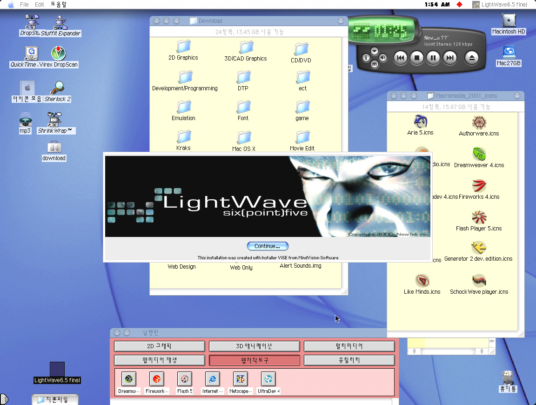Skip to the next track
The image size is (536, 405).
(449, 58)
